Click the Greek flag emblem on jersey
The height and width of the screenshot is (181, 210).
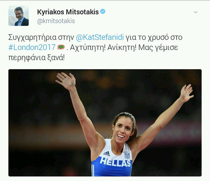(127, 155)
